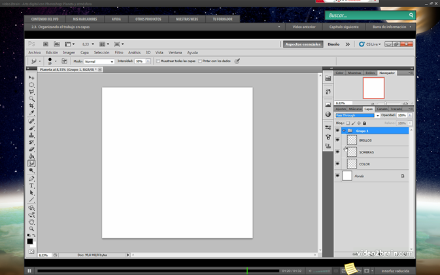This screenshot has height=275, width=440.
Task: Select the 3D Camera Rotate tool
Action: tap(31, 215)
